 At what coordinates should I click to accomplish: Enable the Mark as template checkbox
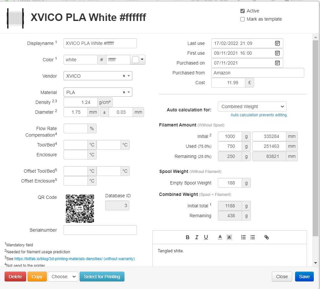point(242,19)
